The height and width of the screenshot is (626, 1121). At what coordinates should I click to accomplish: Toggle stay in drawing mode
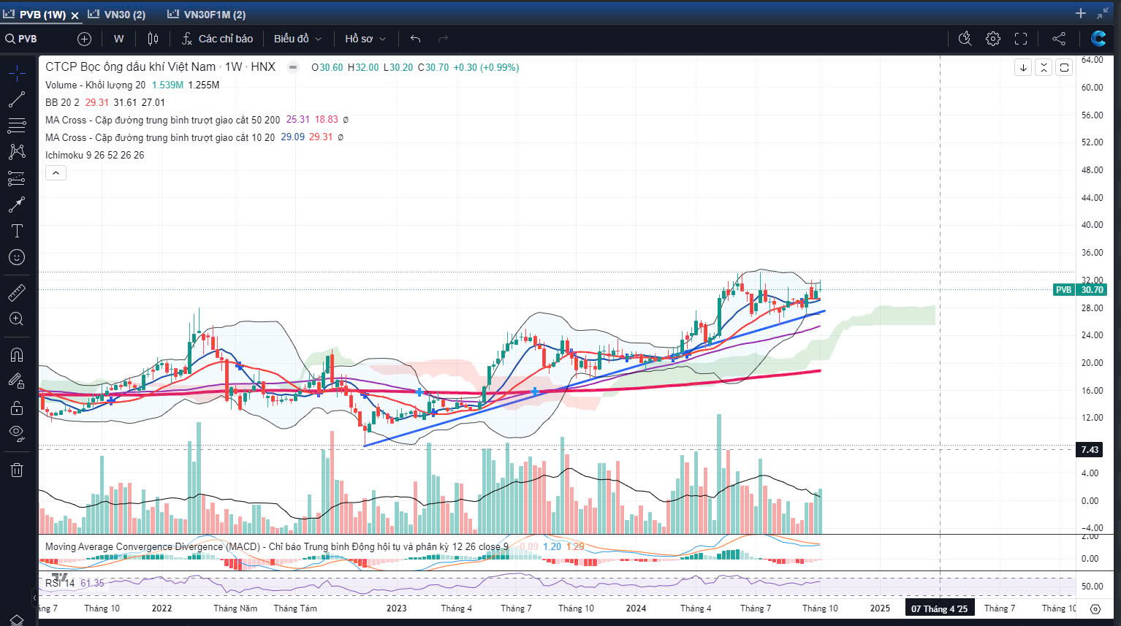pos(17,381)
